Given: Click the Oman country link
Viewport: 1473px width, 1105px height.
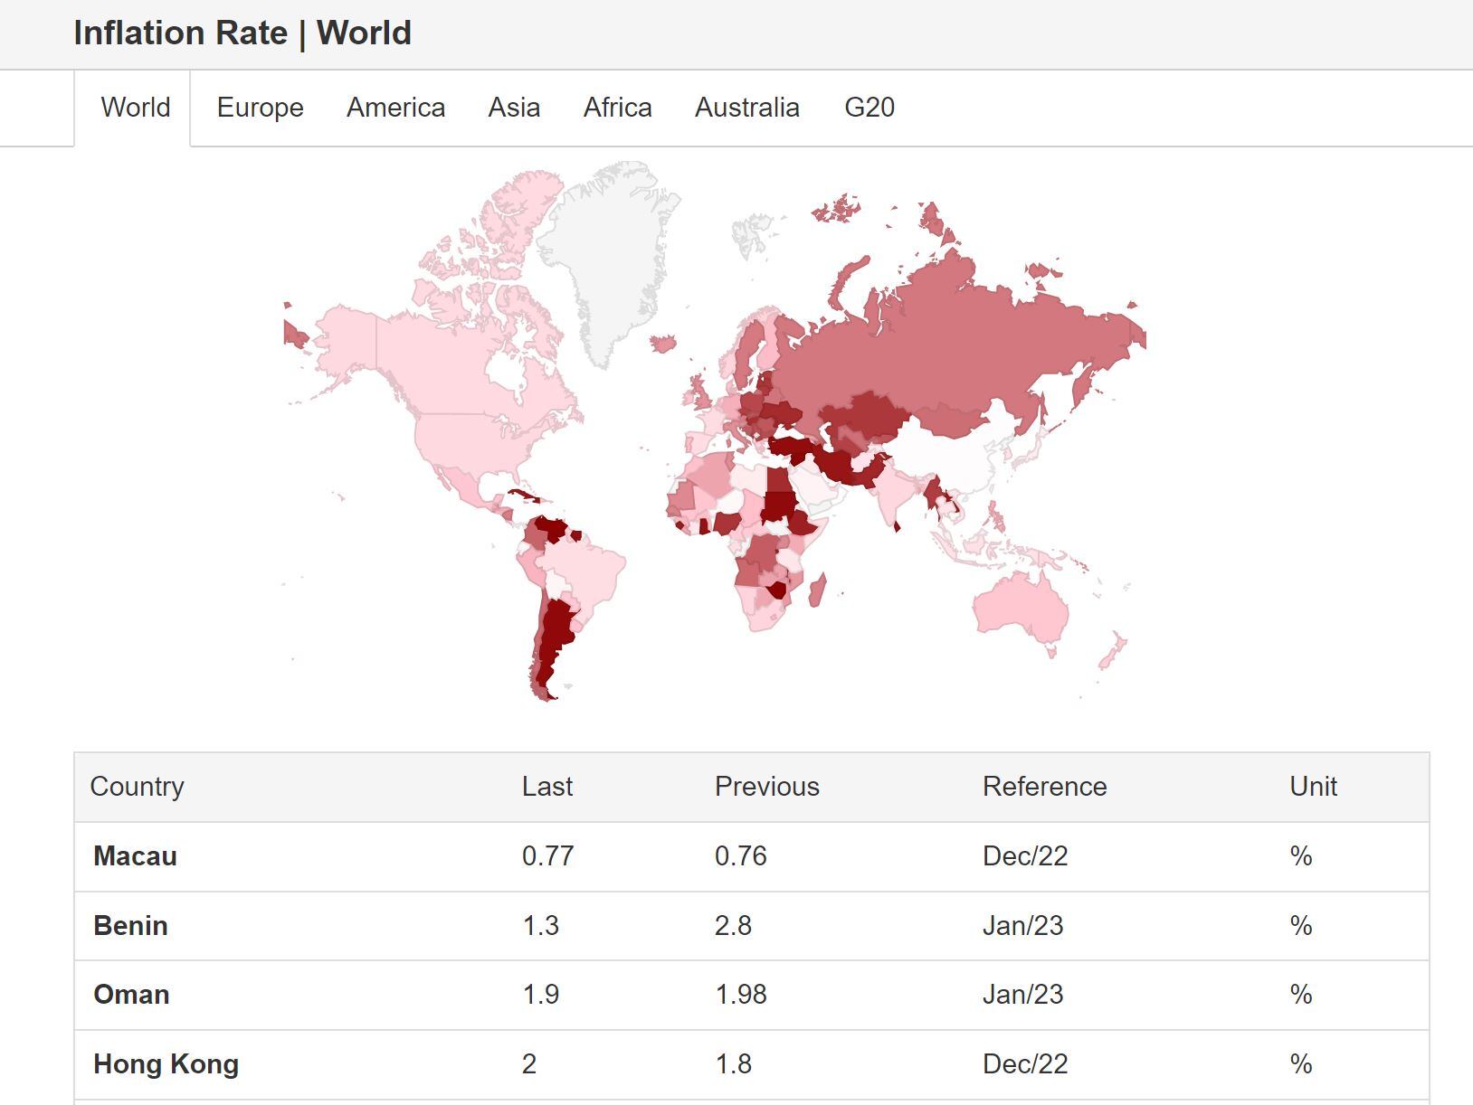Looking at the screenshot, I should pos(131,995).
